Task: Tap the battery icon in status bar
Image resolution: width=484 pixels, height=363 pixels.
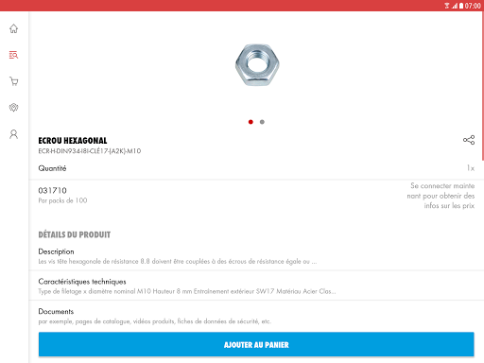Action: [461, 6]
